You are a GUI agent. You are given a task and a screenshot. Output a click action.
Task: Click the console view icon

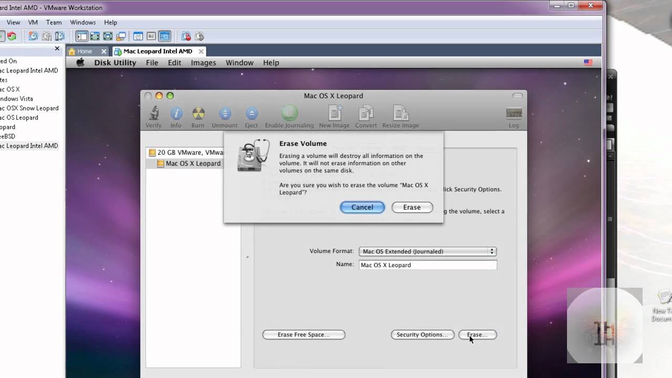click(x=164, y=36)
